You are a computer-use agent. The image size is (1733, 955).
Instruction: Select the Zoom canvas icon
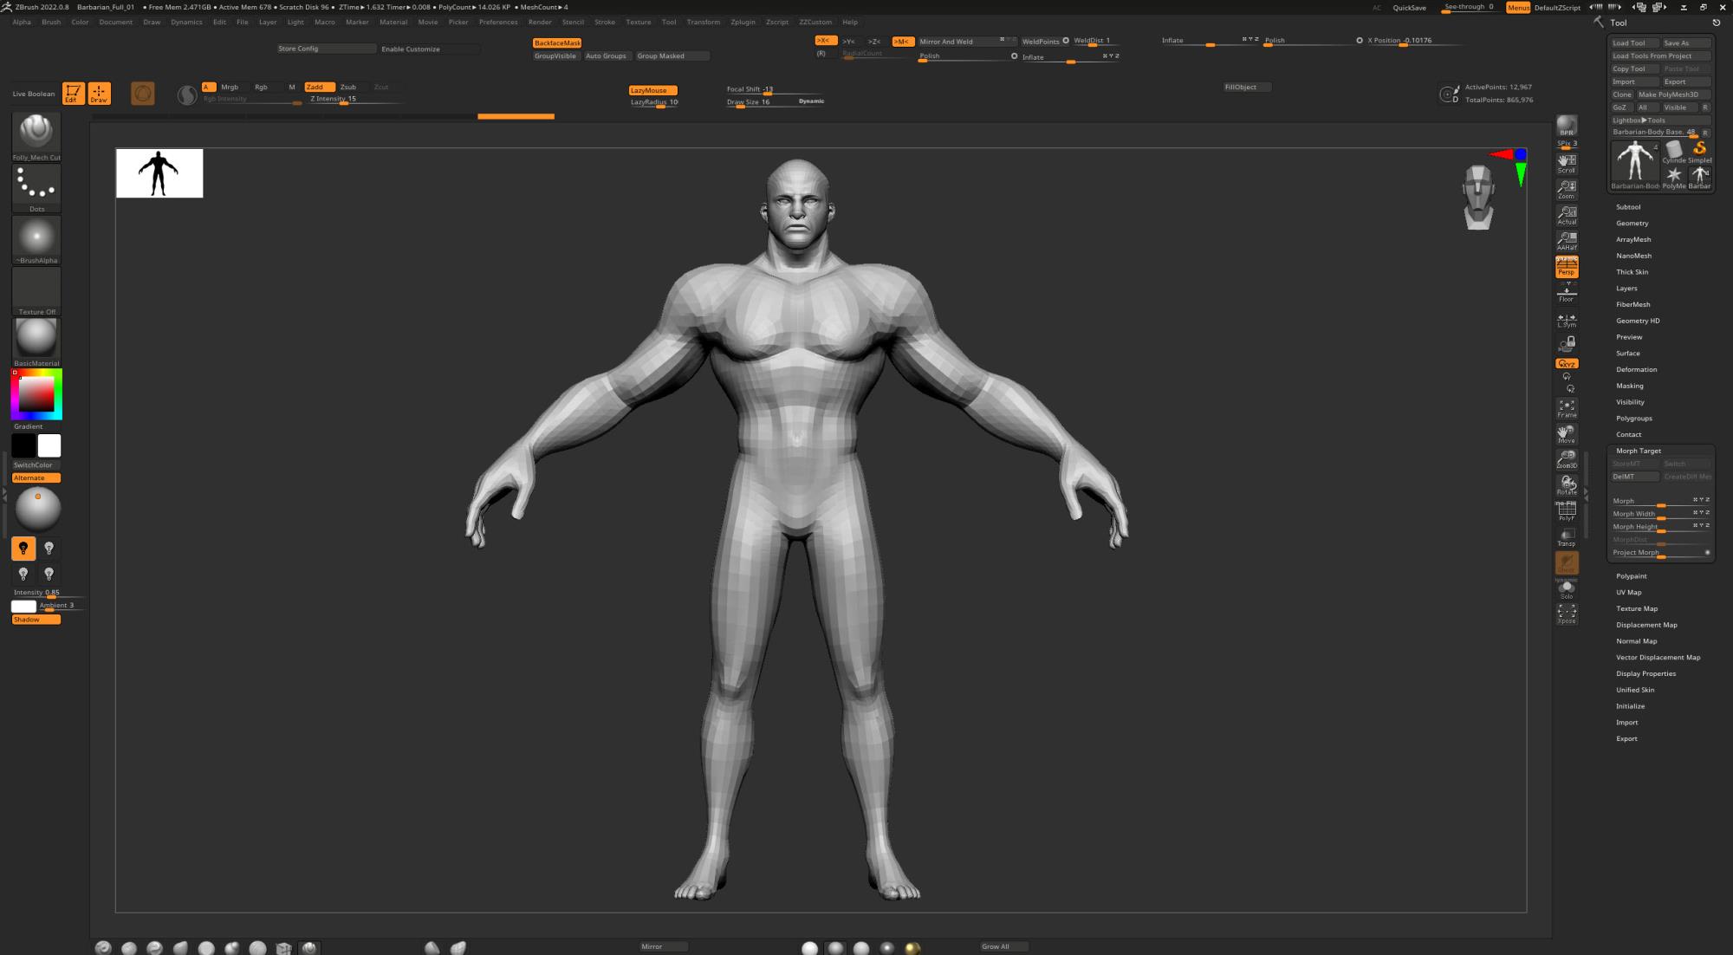click(1567, 189)
